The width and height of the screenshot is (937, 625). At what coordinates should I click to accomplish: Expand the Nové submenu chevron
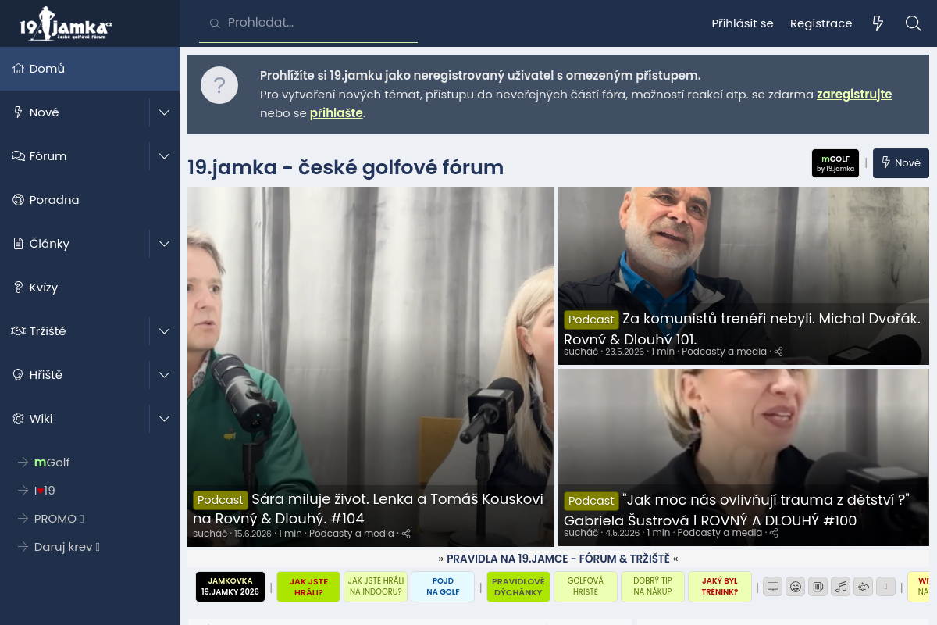[x=164, y=112]
